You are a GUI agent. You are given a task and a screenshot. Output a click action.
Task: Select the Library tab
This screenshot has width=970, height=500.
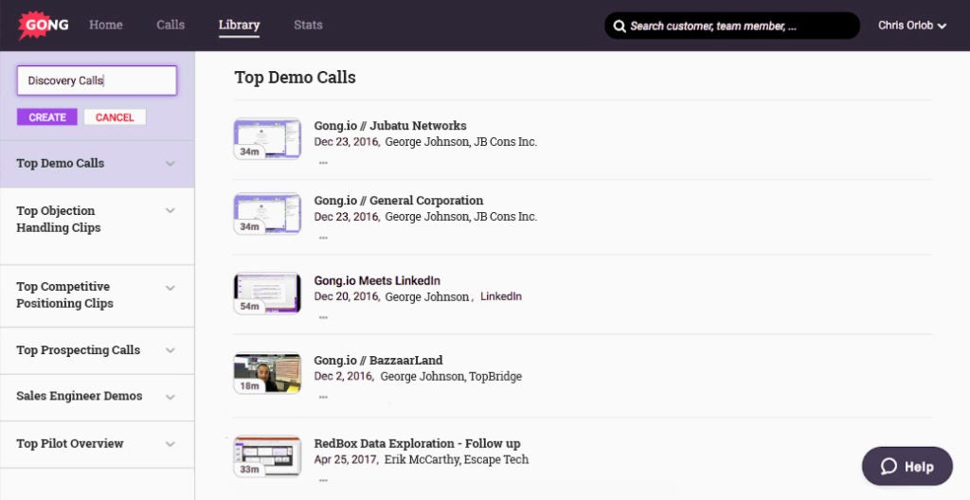click(239, 25)
